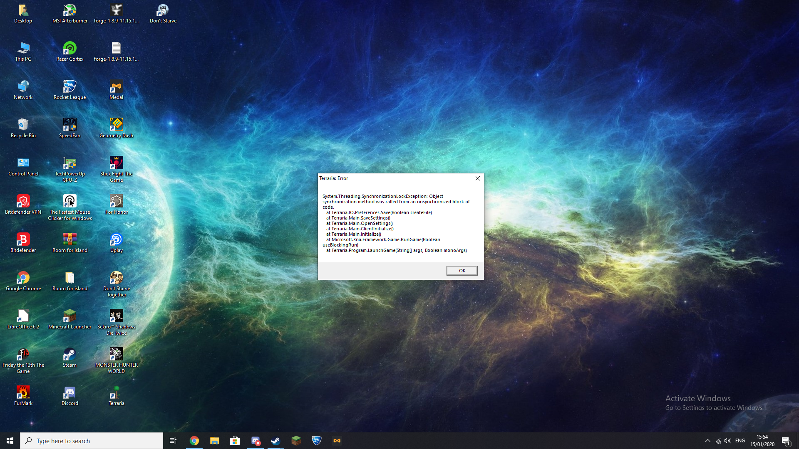Select the This PC desktop icon
799x449 pixels.
click(23, 52)
